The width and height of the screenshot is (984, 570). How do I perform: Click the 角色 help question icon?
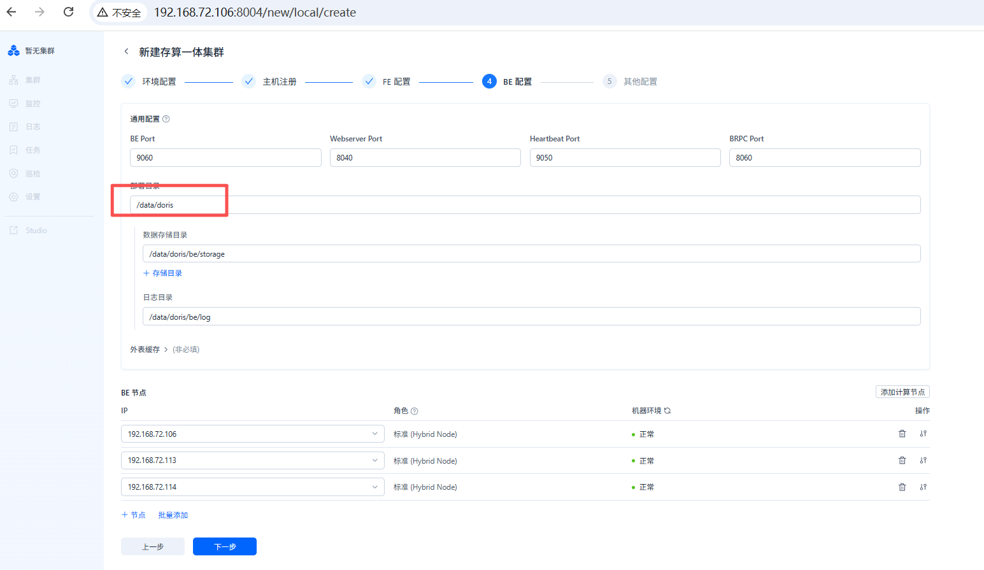coord(415,411)
